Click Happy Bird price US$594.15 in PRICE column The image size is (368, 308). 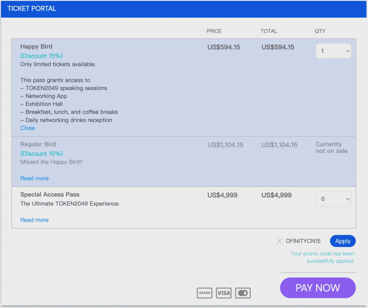(224, 47)
